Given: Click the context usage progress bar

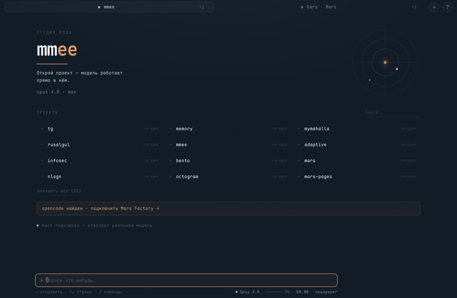Looking at the screenshot, I should [x=274, y=292].
